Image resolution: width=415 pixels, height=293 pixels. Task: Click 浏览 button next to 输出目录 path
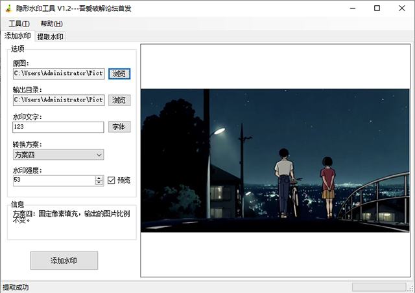[119, 100]
